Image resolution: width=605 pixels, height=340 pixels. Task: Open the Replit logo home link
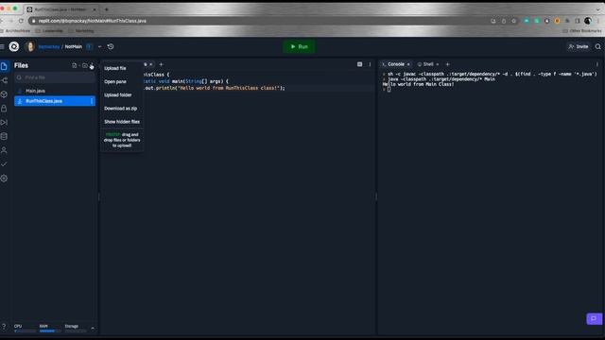(14, 46)
